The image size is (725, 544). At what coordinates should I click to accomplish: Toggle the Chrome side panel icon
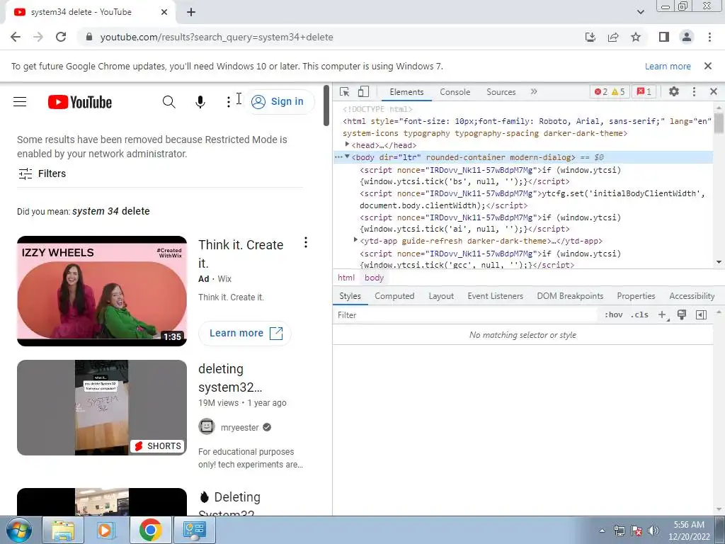(x=664, y=37)
